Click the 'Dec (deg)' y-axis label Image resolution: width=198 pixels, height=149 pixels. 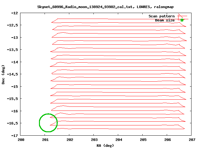point(3,74)
